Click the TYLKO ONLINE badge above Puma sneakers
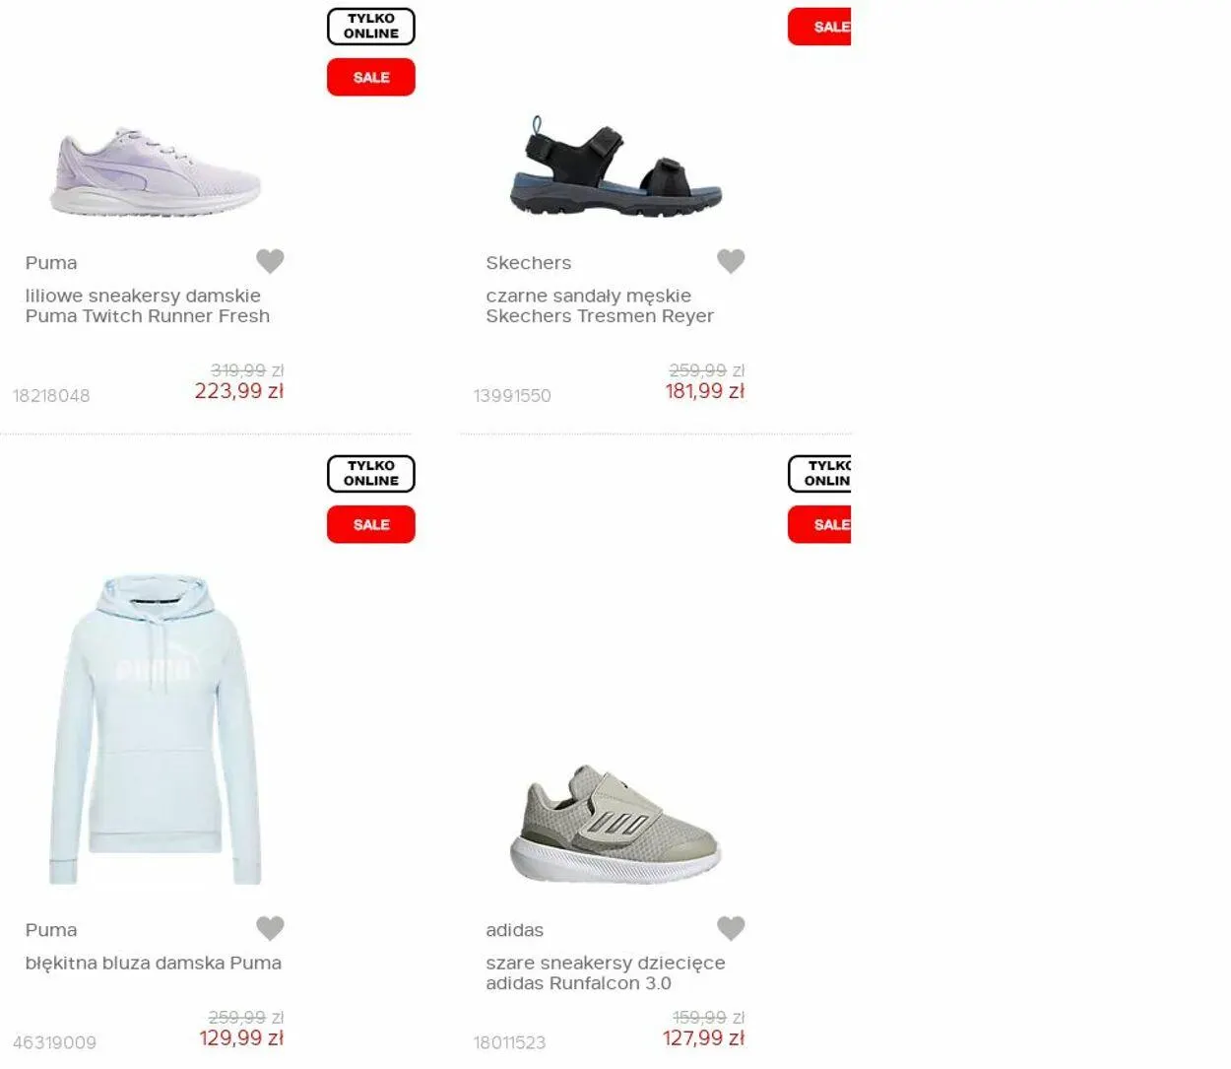 [x=371, y=27]
